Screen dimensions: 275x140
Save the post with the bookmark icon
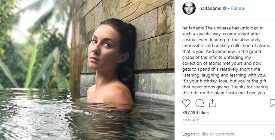(x=273, y=103)
